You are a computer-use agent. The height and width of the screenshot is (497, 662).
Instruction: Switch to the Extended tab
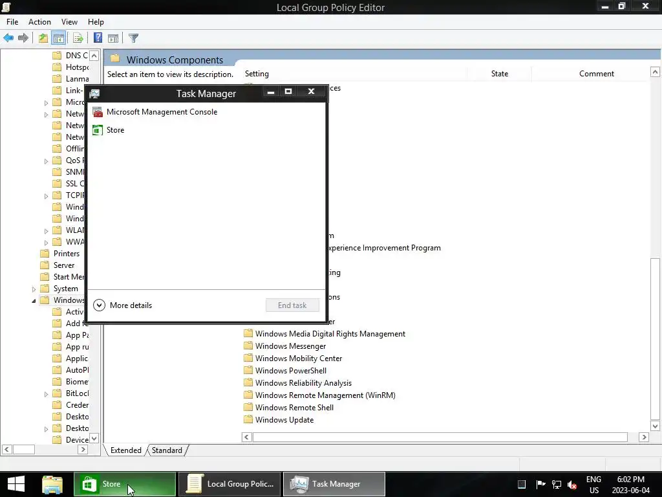coord(126,450)
